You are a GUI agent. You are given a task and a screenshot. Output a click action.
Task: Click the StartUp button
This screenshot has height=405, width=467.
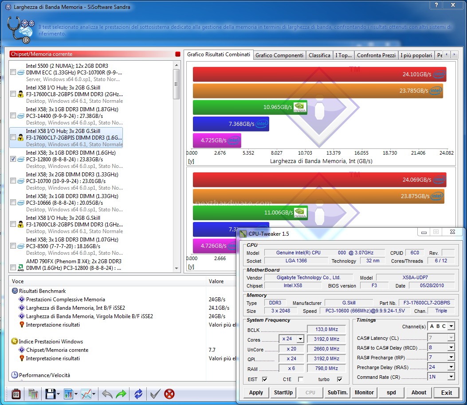tap(283, 393)
